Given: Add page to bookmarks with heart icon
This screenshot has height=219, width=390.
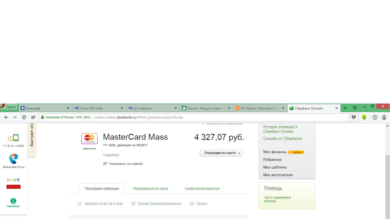Looking at the screenshot, I should click(x=354, y=117).
